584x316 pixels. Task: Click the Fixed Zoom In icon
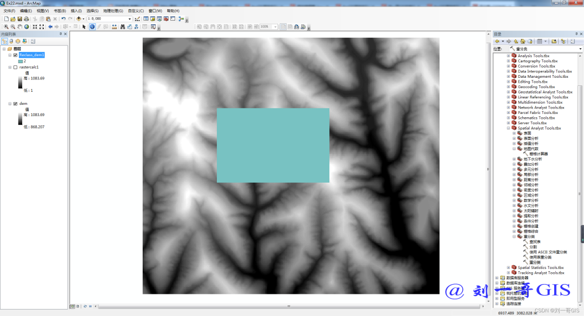[x=35, y=27]
